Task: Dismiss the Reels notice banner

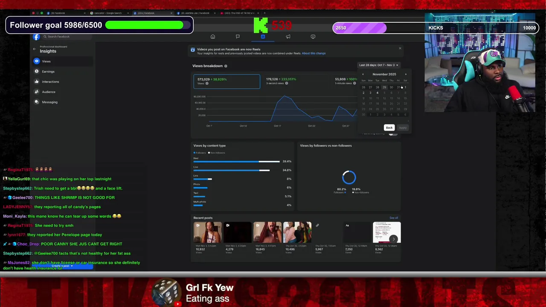Action: [400, 48]
